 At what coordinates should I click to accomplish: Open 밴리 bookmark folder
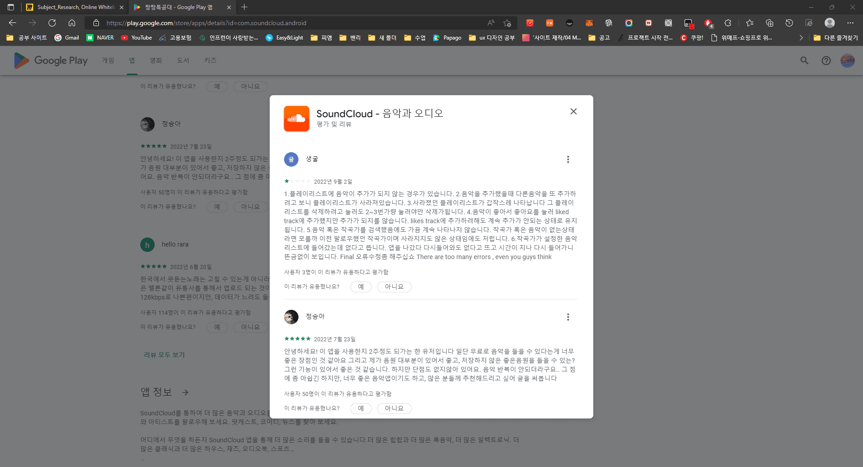(350, 38)
